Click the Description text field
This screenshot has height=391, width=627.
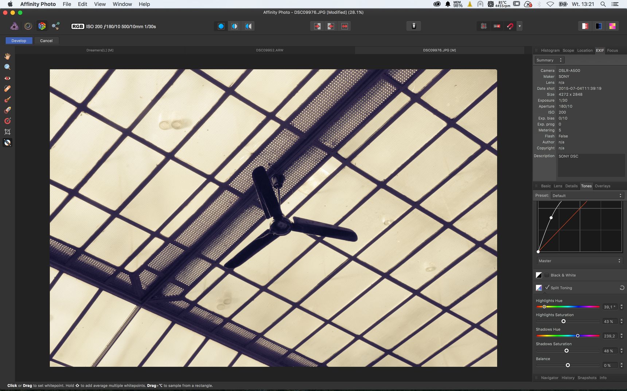tap(591, 165)
